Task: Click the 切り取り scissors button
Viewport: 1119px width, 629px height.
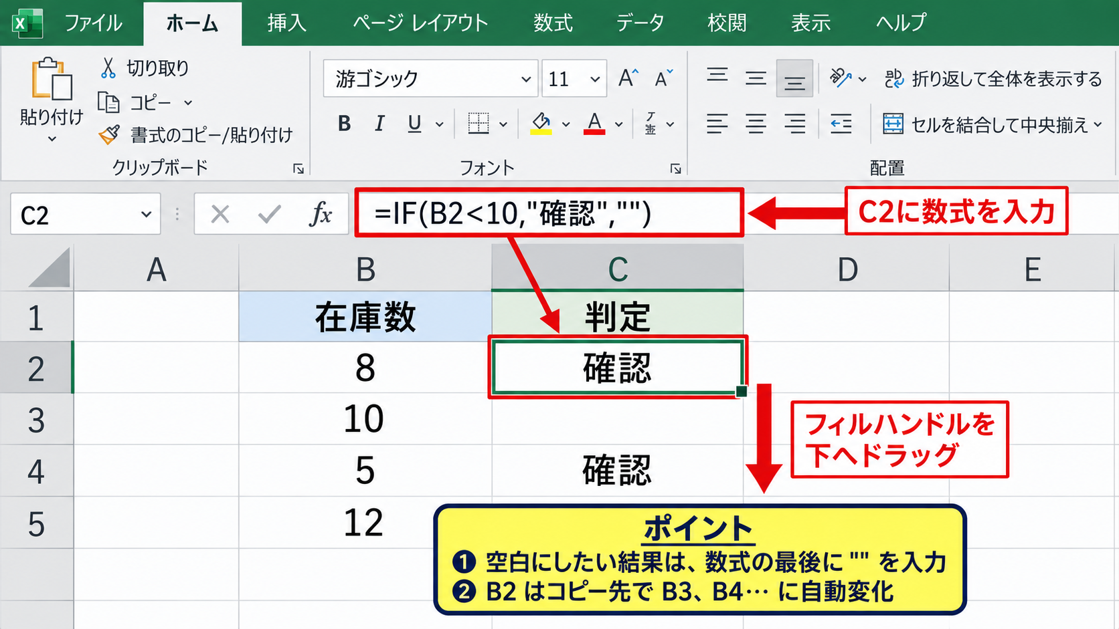Action: (x=145, y=68)
